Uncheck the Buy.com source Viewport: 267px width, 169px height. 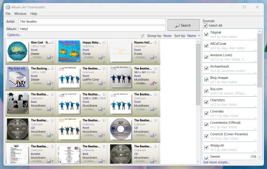click(x=207, y=91)
